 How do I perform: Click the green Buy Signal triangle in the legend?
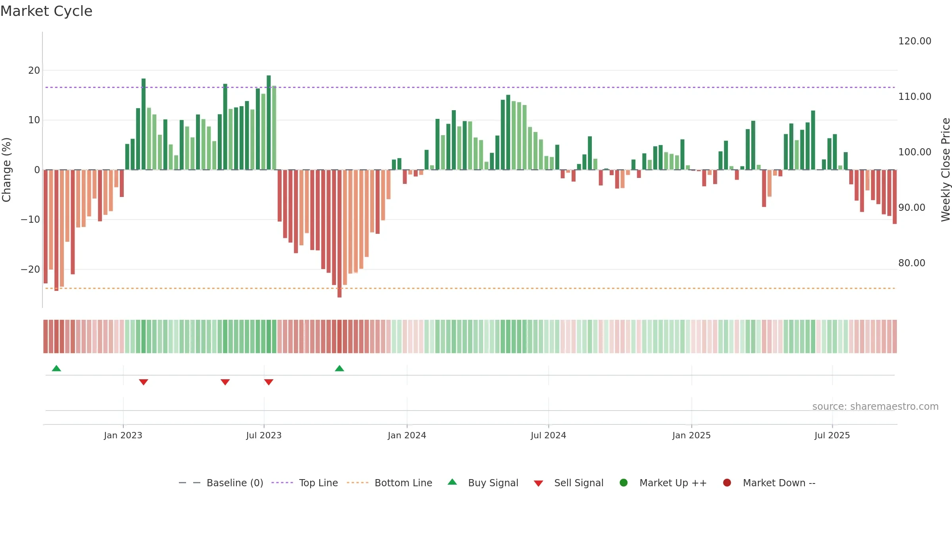452,482
